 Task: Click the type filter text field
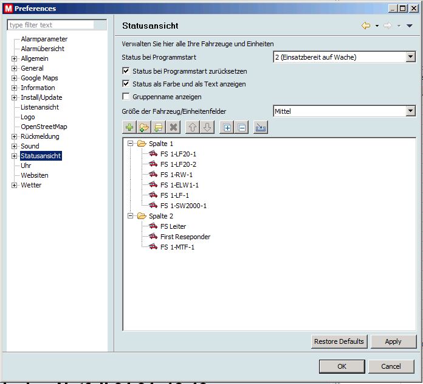coord(51,25)
